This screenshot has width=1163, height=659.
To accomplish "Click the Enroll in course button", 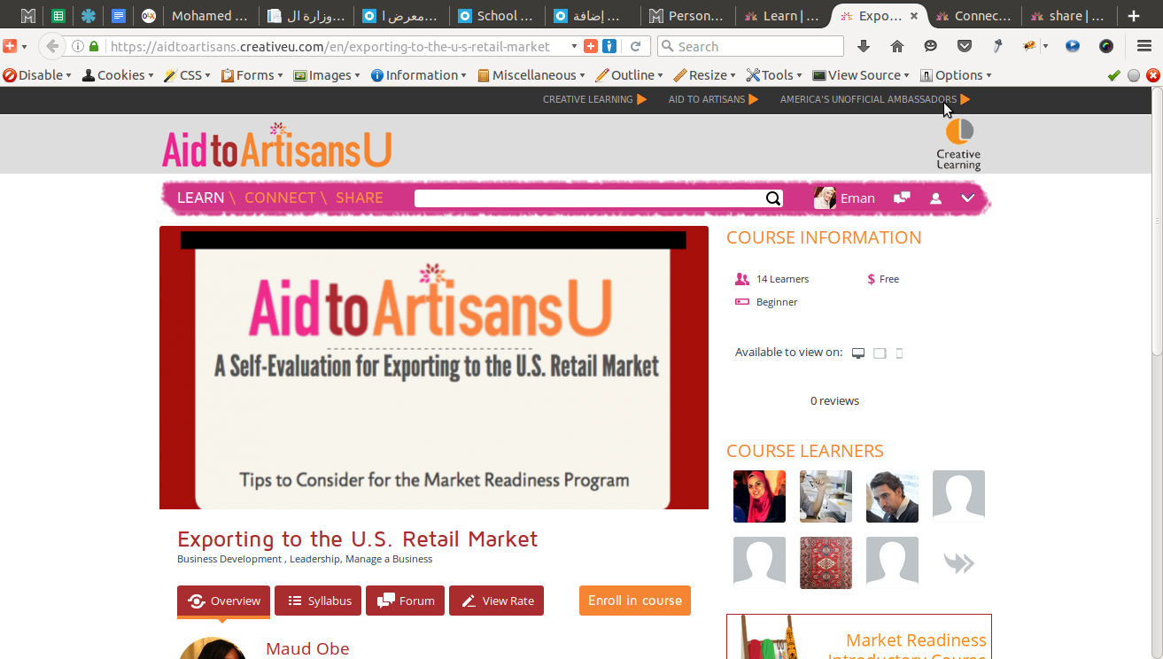I will tap(635, 601).
